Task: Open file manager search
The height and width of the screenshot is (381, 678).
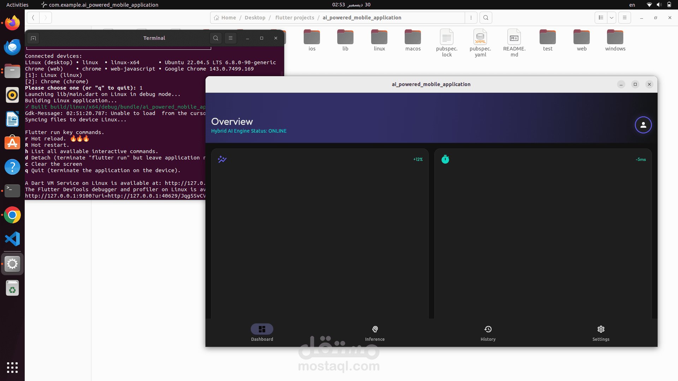Action: point(486,18)
